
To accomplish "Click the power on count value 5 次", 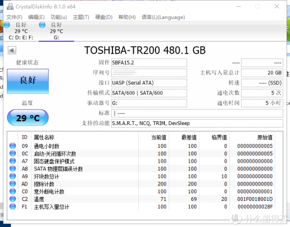I will click(x=262, y=93).
